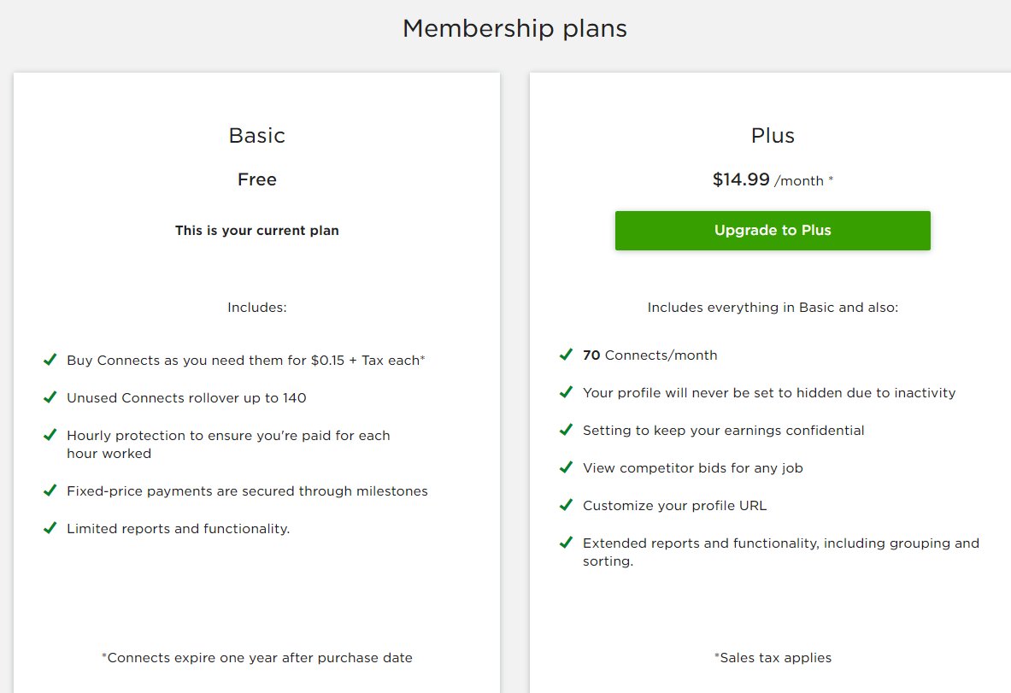1011x693 pixels.
Task: Click checkmark beside Limited reports and functionality
Action: [x=50, y=528]
